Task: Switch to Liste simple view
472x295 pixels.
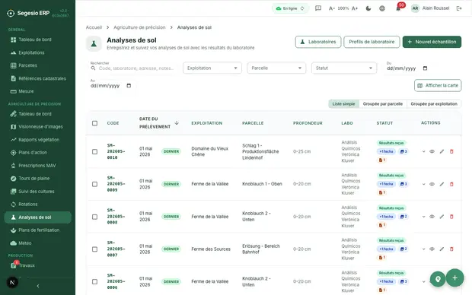Action: click(343, 103)
